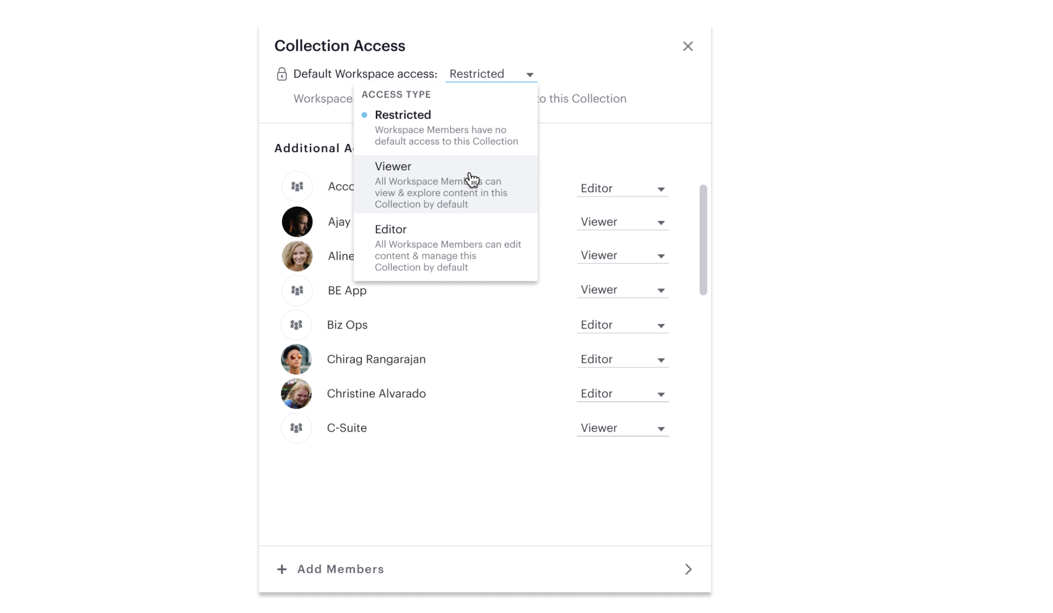
Task: Click the Biz Ops group icon
Action: coord(296,324)
